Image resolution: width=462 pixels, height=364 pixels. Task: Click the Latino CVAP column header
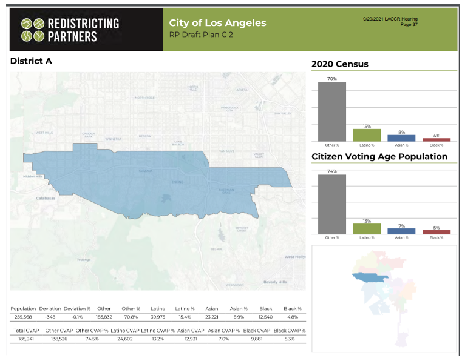coord(125,330)
